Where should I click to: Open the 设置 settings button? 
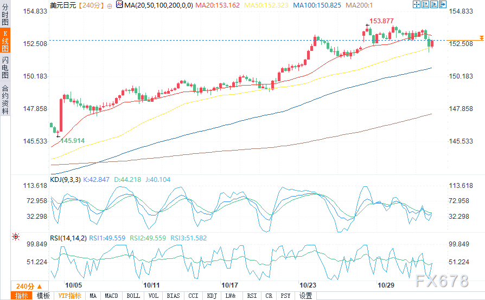click(x=305, y=296)
